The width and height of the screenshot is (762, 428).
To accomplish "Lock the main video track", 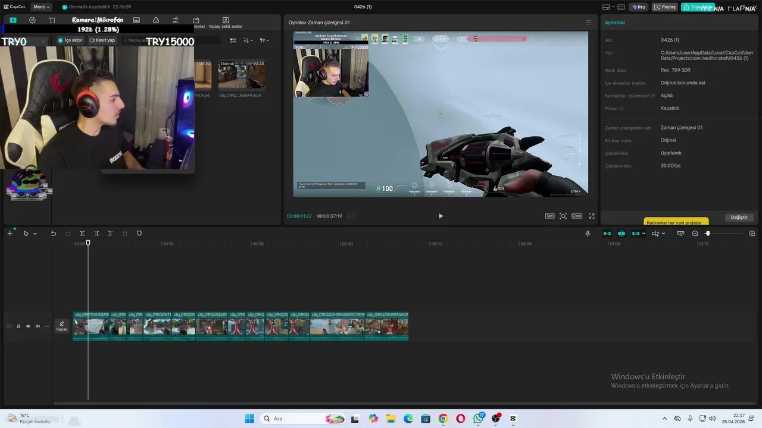I will tap(18, 326).
